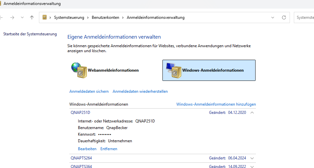
Task: Click the hidden Kennwort dots
Action: point(105,134)
